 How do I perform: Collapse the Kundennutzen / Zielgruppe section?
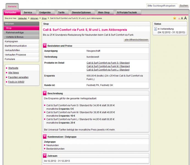[45, 136]
